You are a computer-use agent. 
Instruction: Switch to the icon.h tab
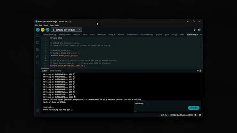[x=92, y=35]
